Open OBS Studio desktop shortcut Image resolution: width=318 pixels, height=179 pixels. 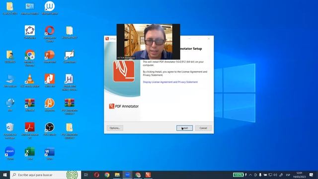[50, 129]
